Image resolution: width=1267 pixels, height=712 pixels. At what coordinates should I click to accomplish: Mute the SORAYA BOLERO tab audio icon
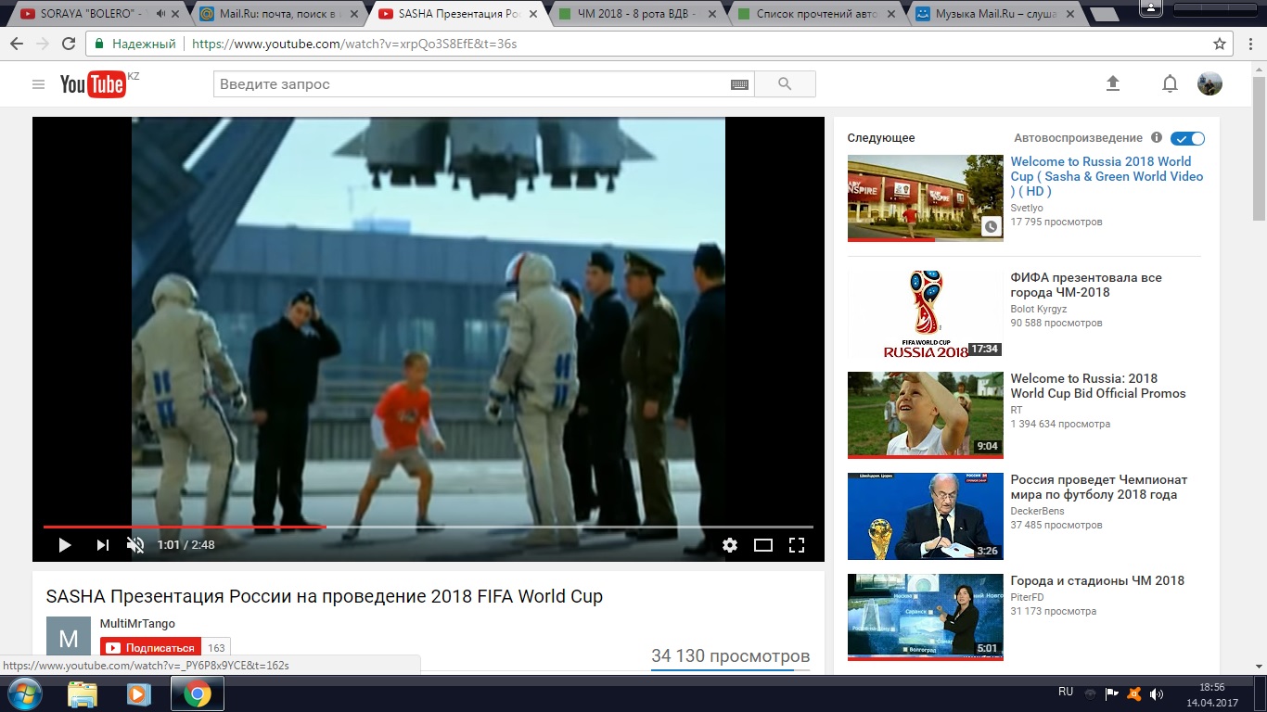click(x=161, y=14)
